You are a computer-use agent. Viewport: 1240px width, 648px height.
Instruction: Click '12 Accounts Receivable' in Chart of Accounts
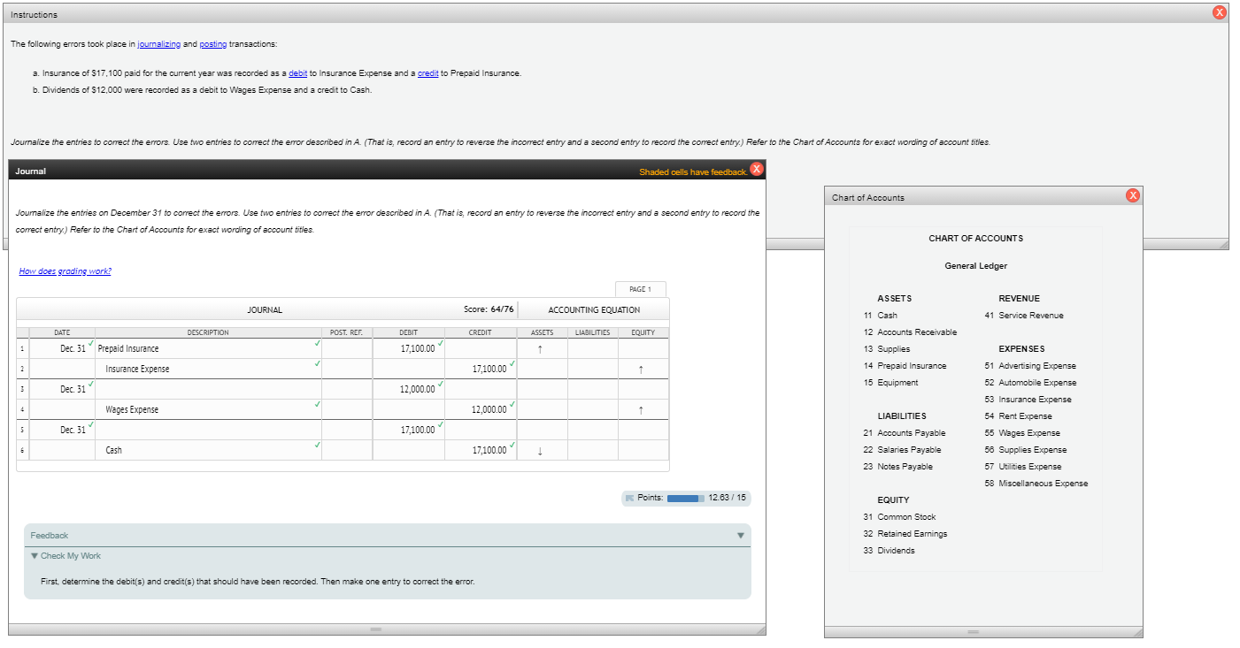(910, 332)
